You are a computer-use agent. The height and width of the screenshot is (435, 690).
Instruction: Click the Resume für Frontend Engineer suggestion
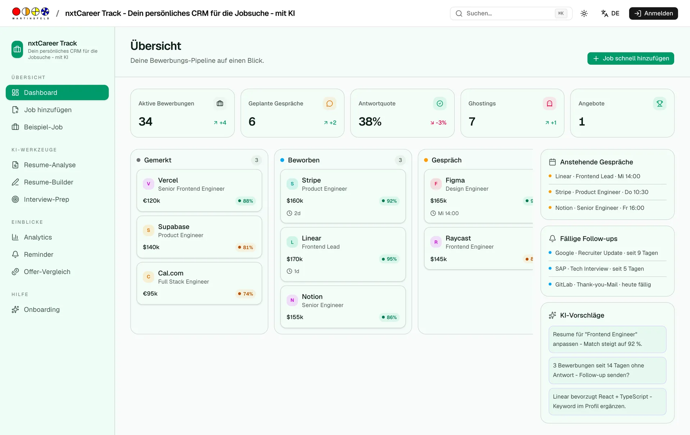click(607, 339)
